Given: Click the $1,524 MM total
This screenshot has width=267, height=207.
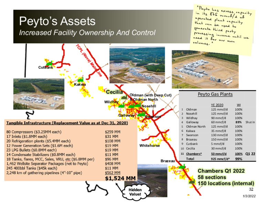Looking at the screenshot, I should (x=120, y=178).
